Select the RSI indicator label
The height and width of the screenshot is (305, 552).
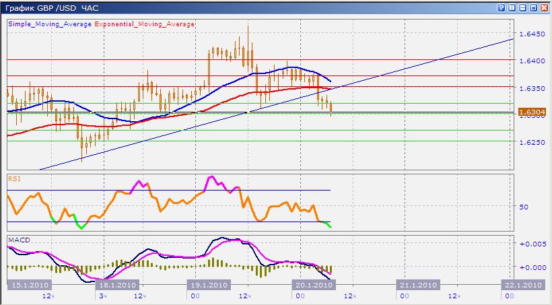[x=13, y=179]
